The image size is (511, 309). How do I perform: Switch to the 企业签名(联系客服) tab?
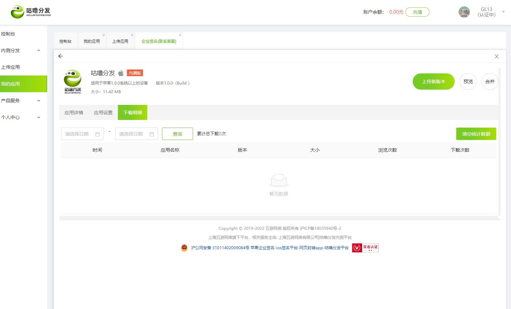159,41
